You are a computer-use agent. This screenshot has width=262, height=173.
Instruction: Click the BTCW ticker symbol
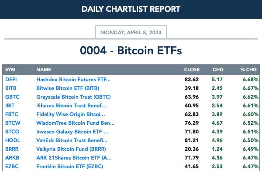[x=13, y=123]
